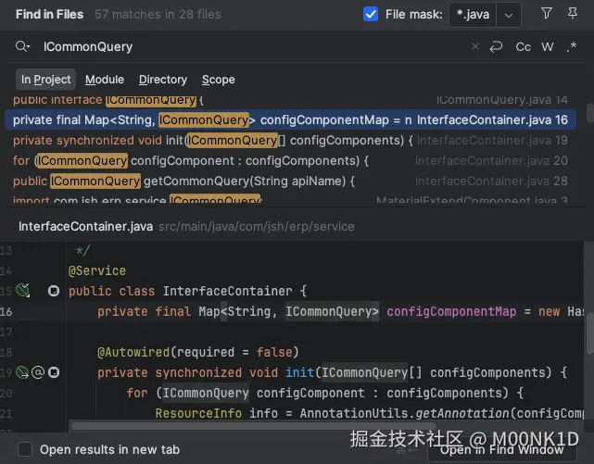Click the filter search results icon

(x=546, y=14)
